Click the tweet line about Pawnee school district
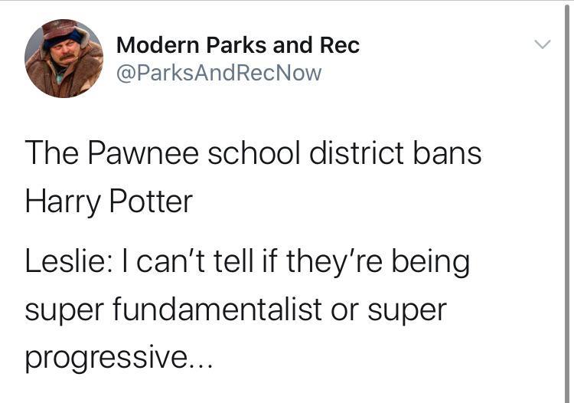 point(253,152)
